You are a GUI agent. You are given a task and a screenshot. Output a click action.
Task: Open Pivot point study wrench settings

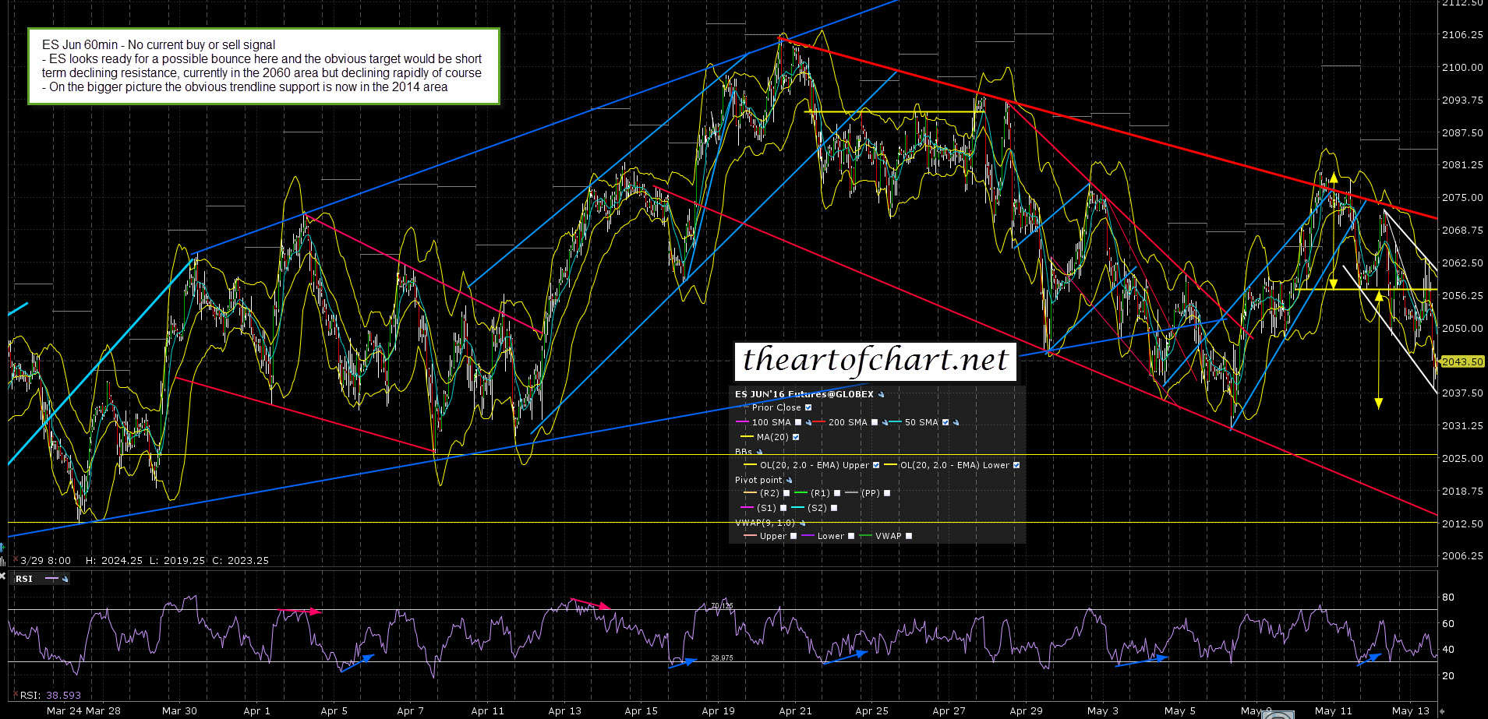789,481
